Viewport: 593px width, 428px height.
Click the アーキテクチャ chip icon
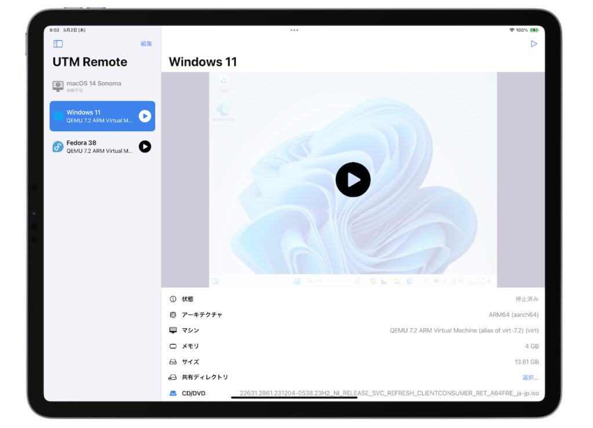[x=174, y=314]
